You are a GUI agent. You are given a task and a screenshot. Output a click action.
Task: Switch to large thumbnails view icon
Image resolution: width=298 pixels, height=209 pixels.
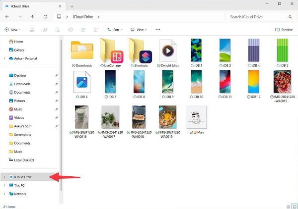[x=295, y=207]
